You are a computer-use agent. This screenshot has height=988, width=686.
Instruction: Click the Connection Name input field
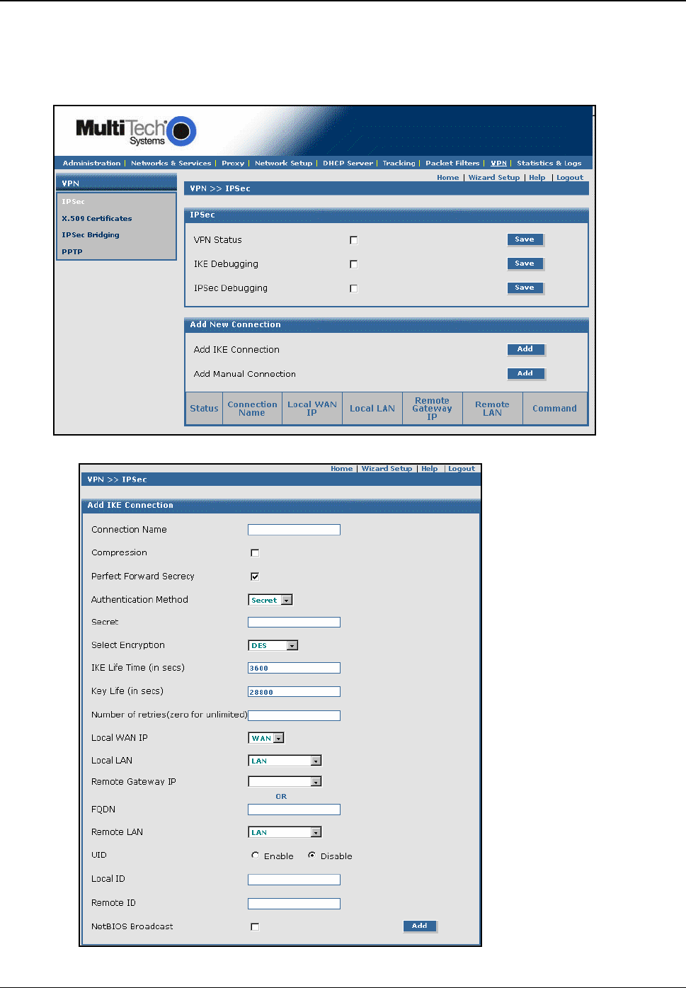(x=294, y=530)
